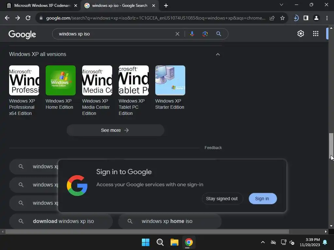This screenshot has height=250, width=334.
Task: Start voice search with the microphone
Action: [x=192, y=34]
